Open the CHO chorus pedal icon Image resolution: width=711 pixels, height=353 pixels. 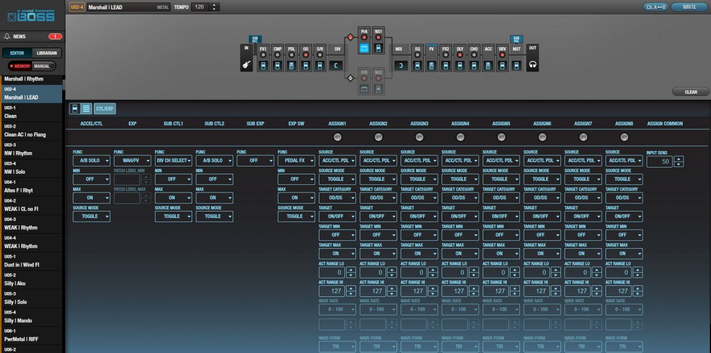click(x=474, y=66)
